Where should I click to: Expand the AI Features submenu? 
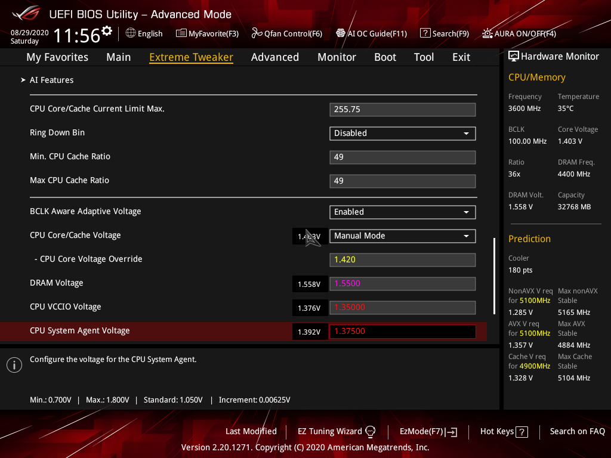[51, 80]
